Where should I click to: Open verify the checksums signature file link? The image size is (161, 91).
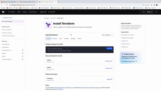click(93, 88)
